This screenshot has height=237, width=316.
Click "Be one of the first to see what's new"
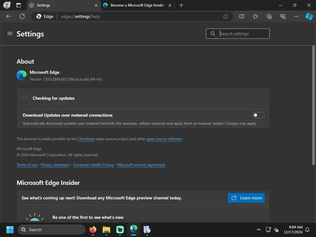click(88, 218)
